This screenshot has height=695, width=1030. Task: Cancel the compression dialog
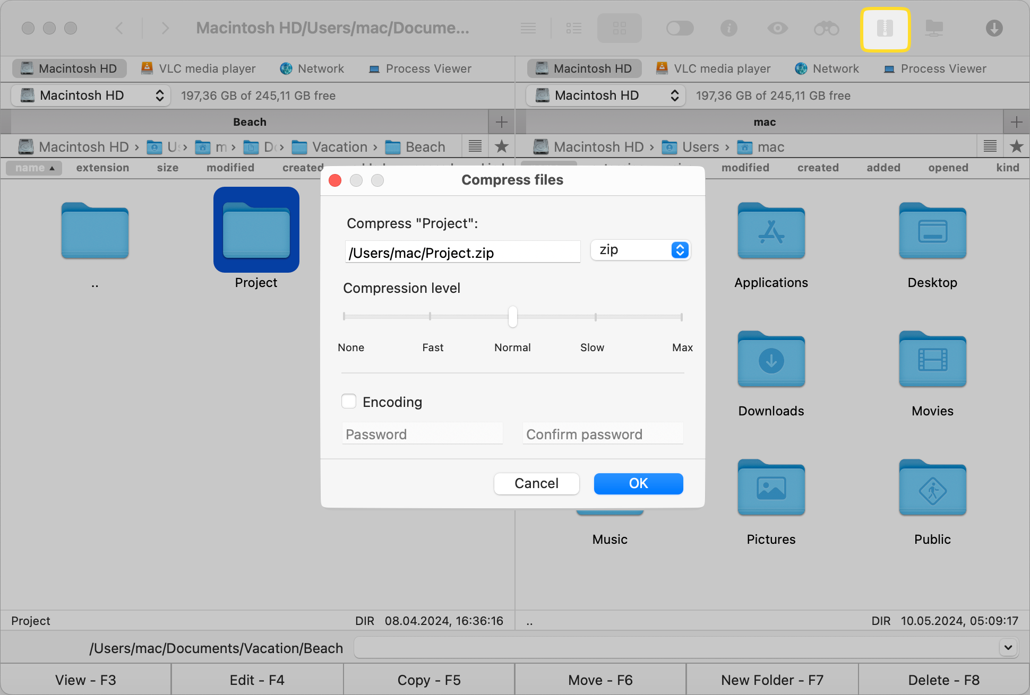click(536, 483)
